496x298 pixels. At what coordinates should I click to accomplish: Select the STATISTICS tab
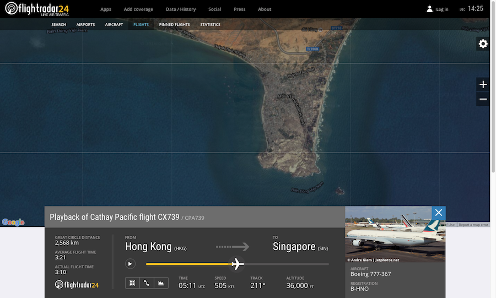[211, 25]
